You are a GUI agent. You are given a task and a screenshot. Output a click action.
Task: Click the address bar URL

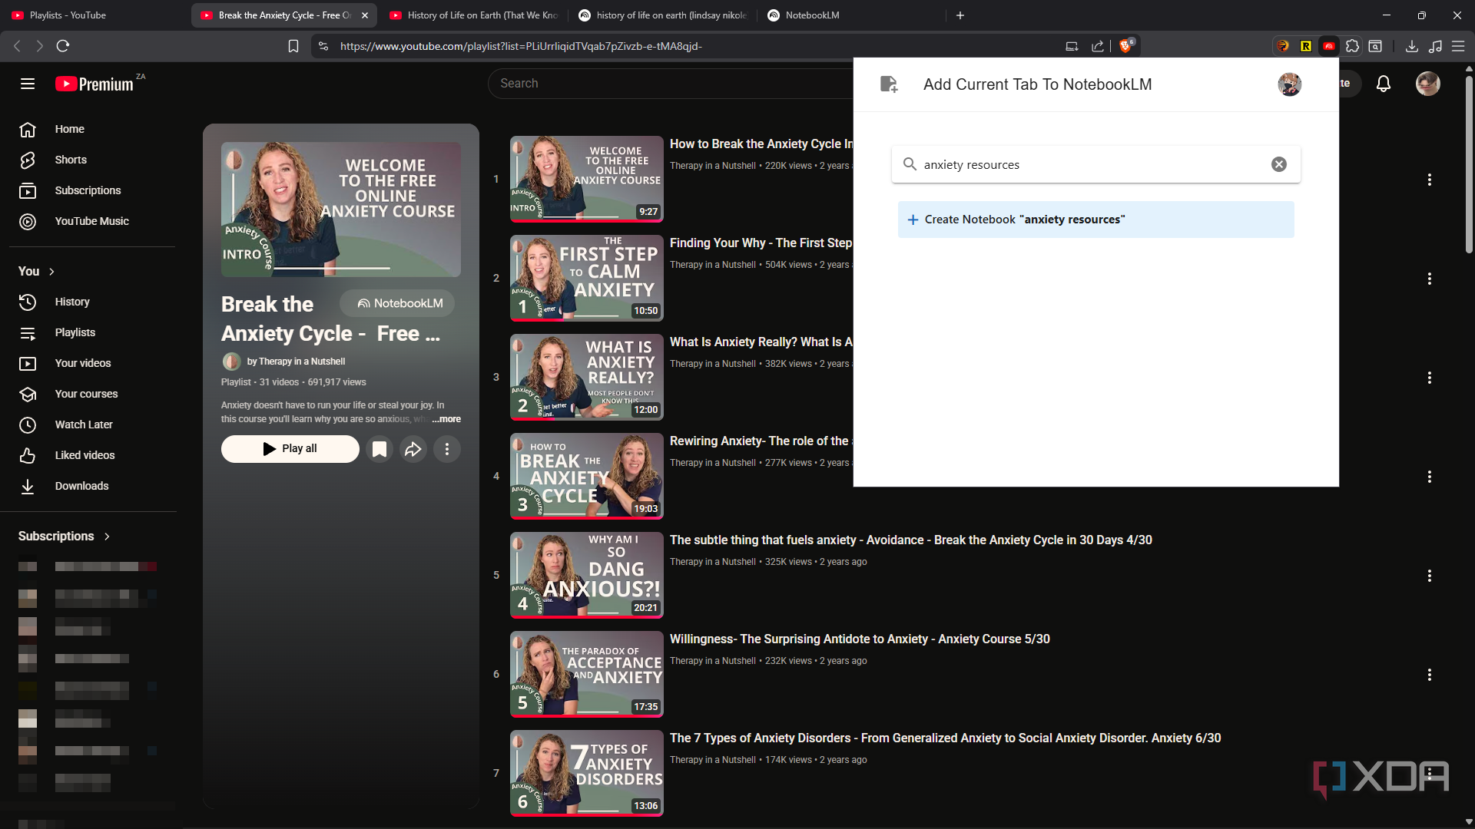(521, 46)
